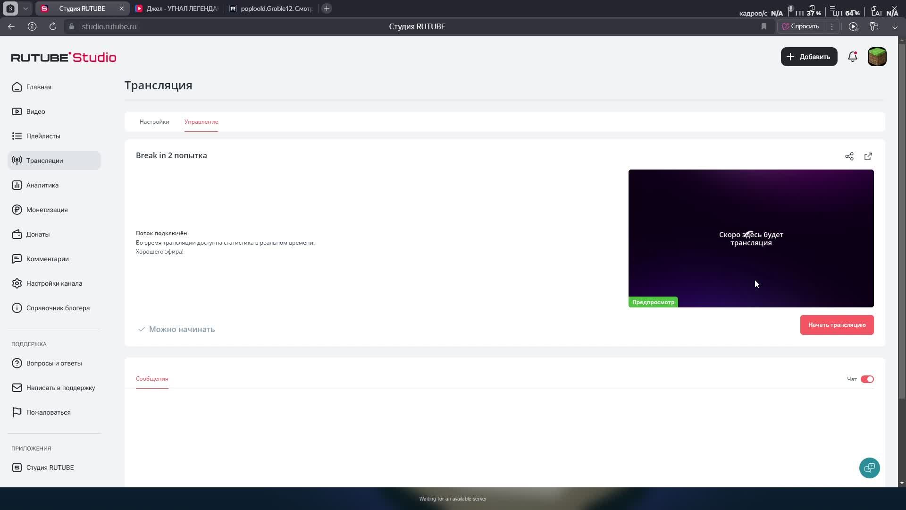Click the Добавить button
This screenshot has width=906, height=510.
(x=809, y=57)
